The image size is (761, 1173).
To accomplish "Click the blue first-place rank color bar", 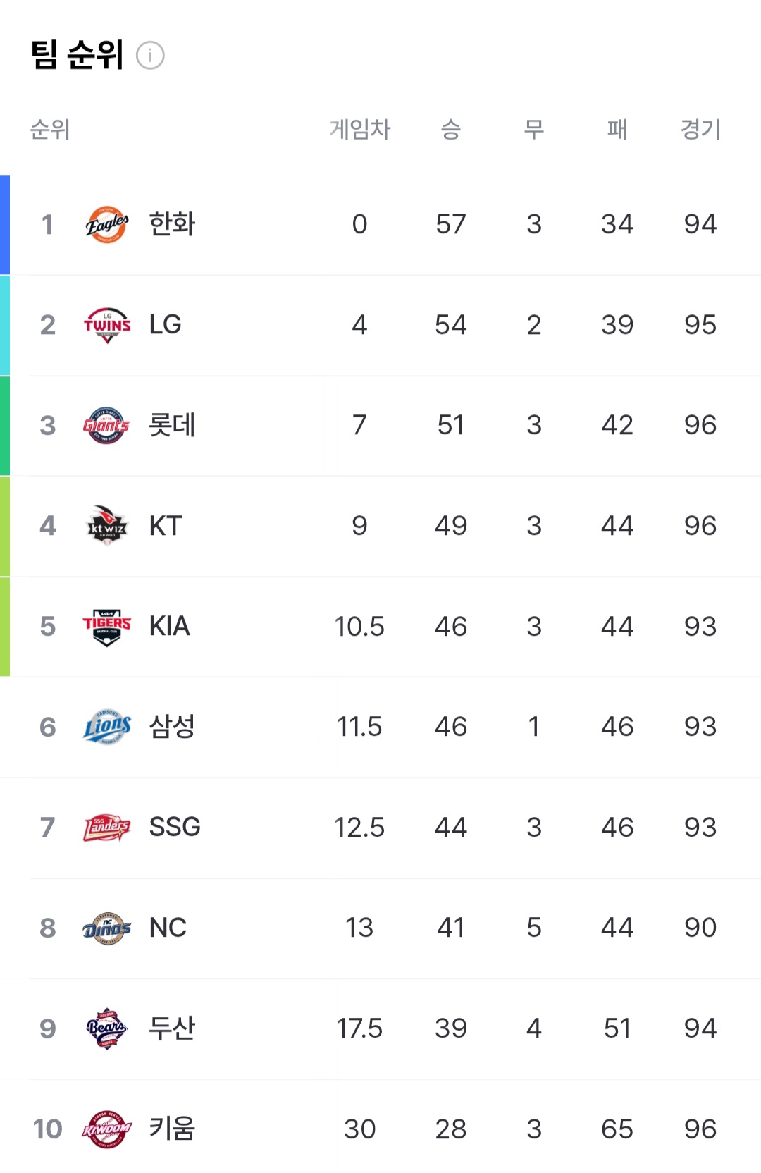I will point(5,224).
